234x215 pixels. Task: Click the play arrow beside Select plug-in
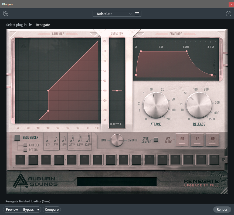(30, 25)
